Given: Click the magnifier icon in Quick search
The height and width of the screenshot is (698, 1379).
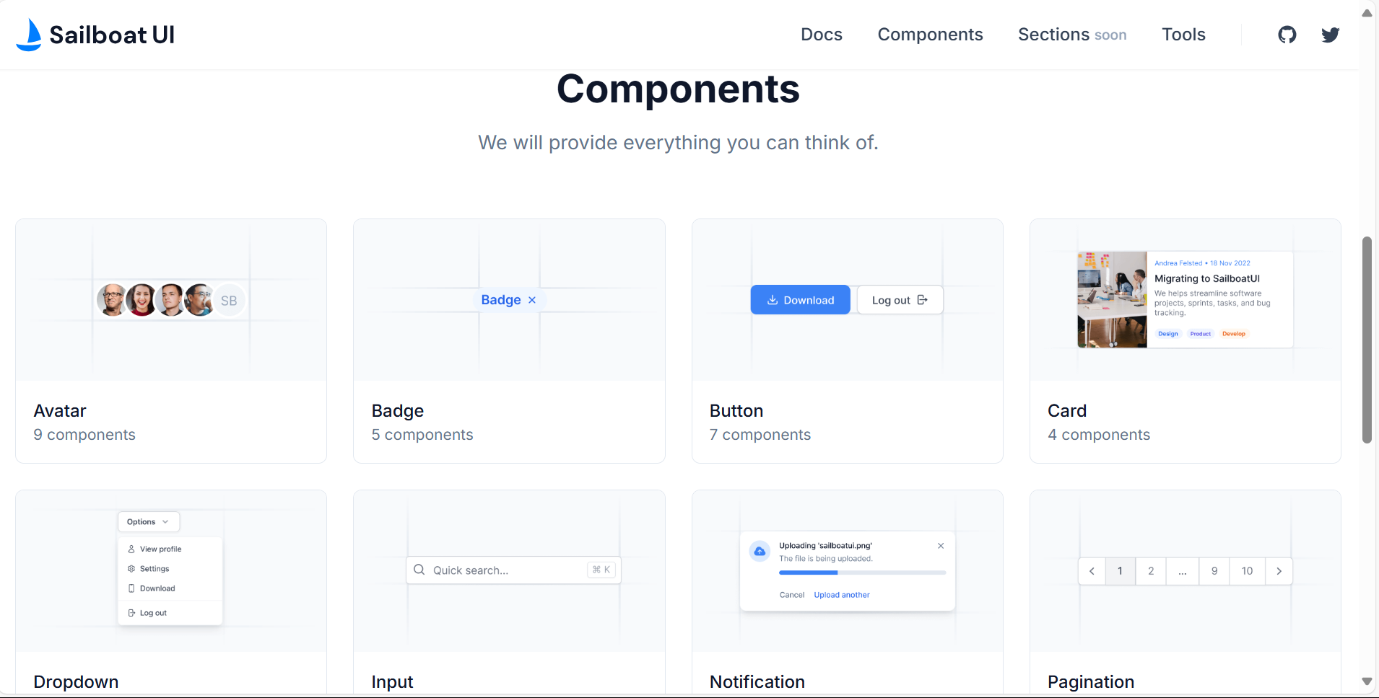Looking at the screenshot, I should tap(419, 570).
